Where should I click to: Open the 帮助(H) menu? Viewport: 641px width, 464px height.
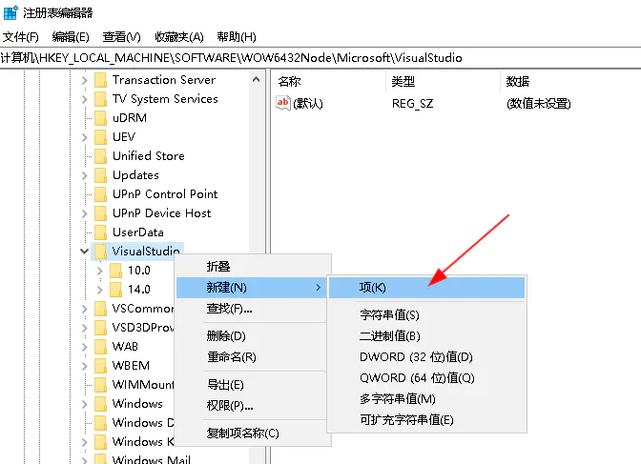click(x=237, y=37)
